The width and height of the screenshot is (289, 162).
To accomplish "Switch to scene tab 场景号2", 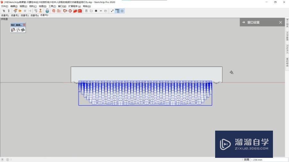I will click(15, 15).
